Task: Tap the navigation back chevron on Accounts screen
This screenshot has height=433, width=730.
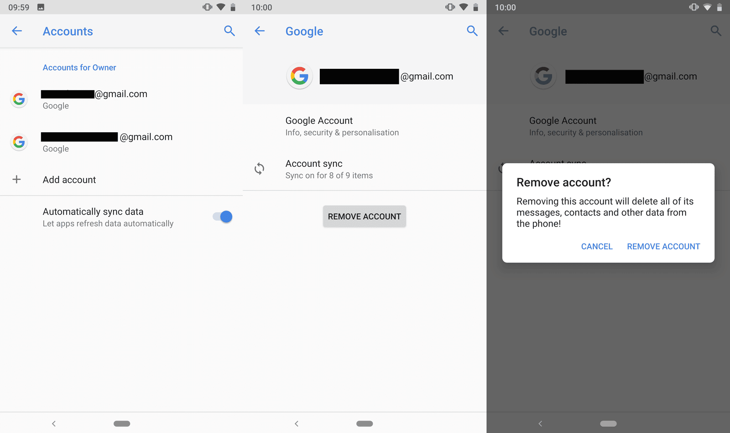Action: point(54,423)
